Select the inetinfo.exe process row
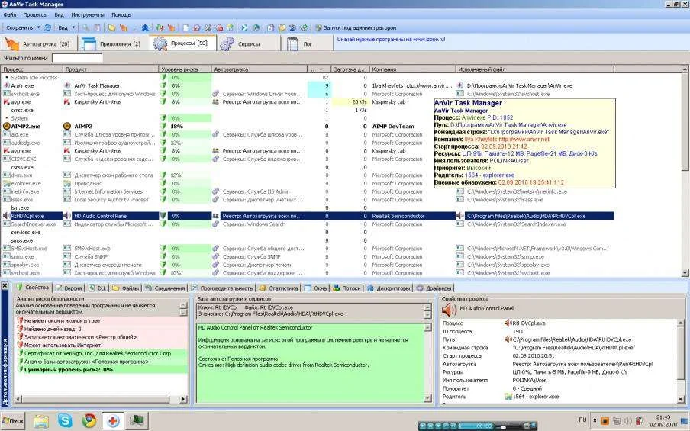 [x=308, y=191]
